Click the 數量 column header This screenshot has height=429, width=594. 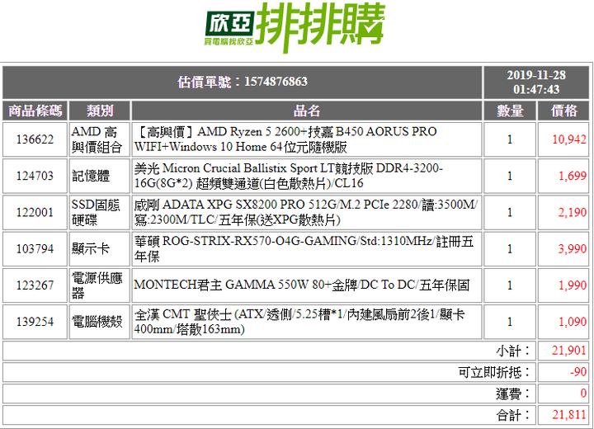click(x=510, y=111)
